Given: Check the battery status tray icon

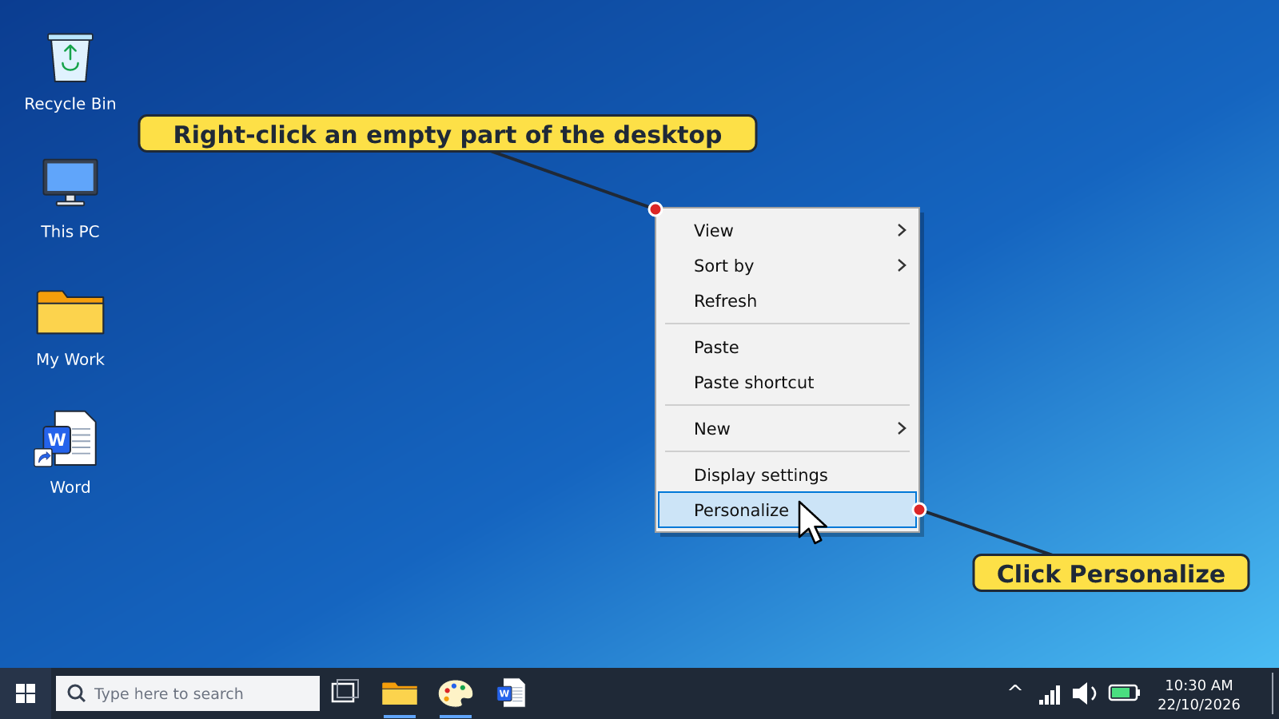Looking at the screenshot, I should pos(1124,693).
